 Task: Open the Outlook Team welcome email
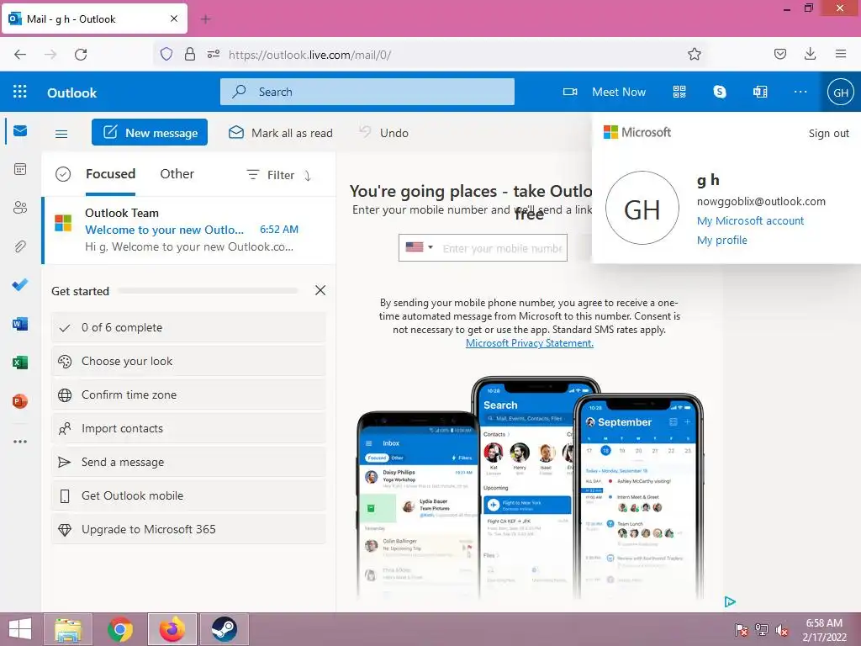pyautogui.click(x=188, y=230)
